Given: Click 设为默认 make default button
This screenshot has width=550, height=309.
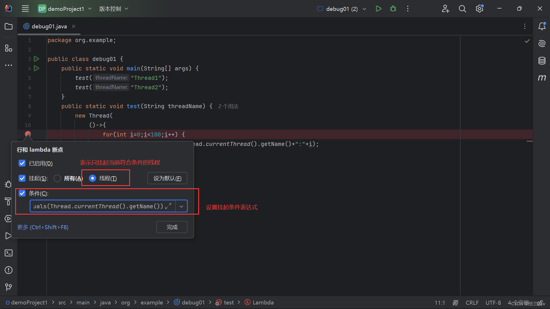Looking at the screenshot, I should (x=167, y=178).
